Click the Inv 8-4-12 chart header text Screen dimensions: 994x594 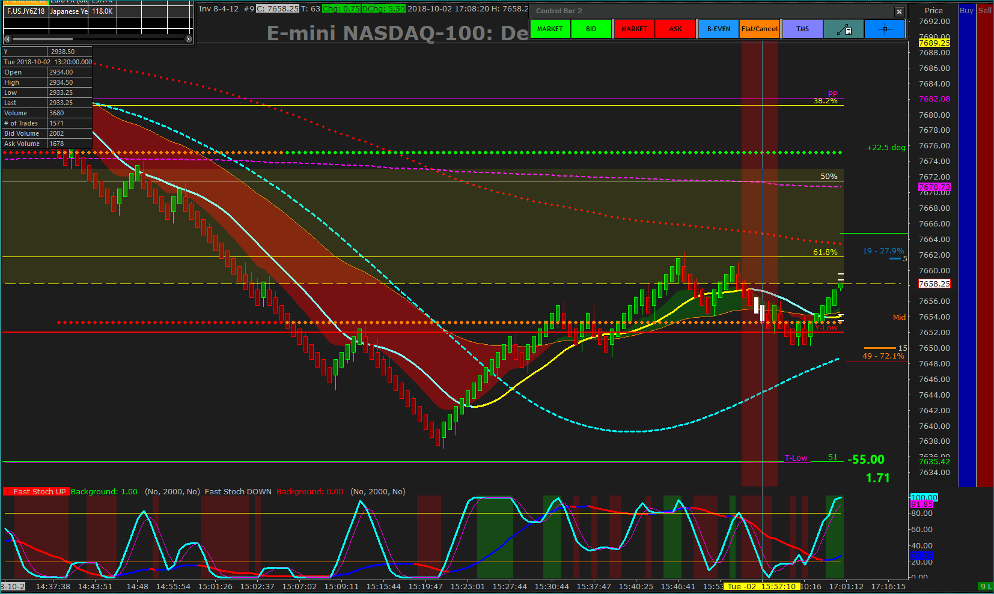(219, 9)
